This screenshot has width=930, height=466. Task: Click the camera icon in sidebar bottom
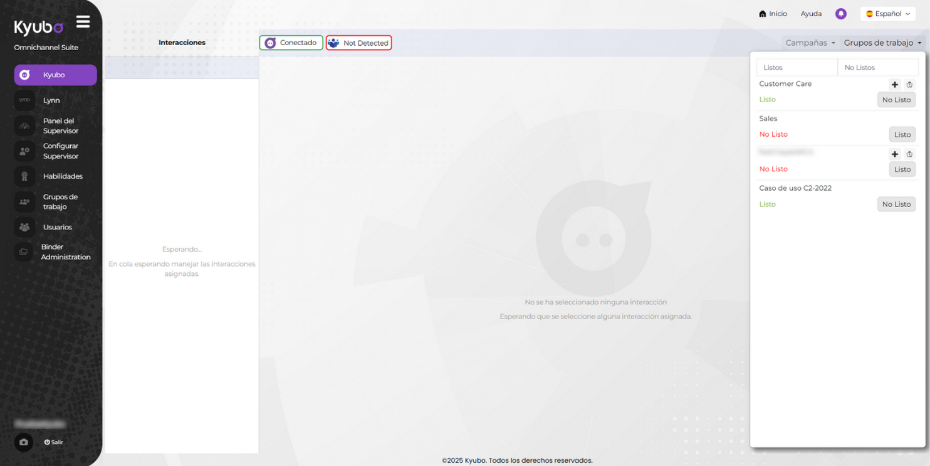(24, 442)
